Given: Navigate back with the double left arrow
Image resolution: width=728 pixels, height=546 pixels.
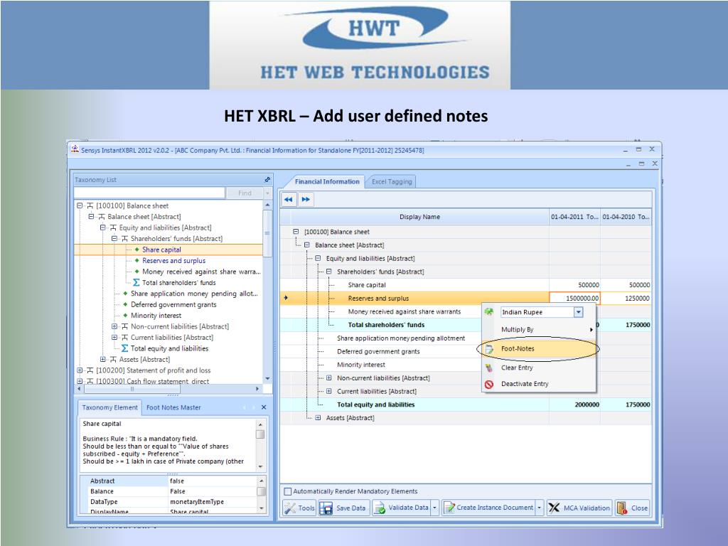Looking at the screenshot, I should pos(289,200).
